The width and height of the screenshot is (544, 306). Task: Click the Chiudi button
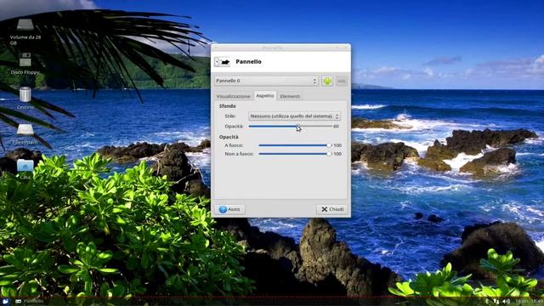332,209
